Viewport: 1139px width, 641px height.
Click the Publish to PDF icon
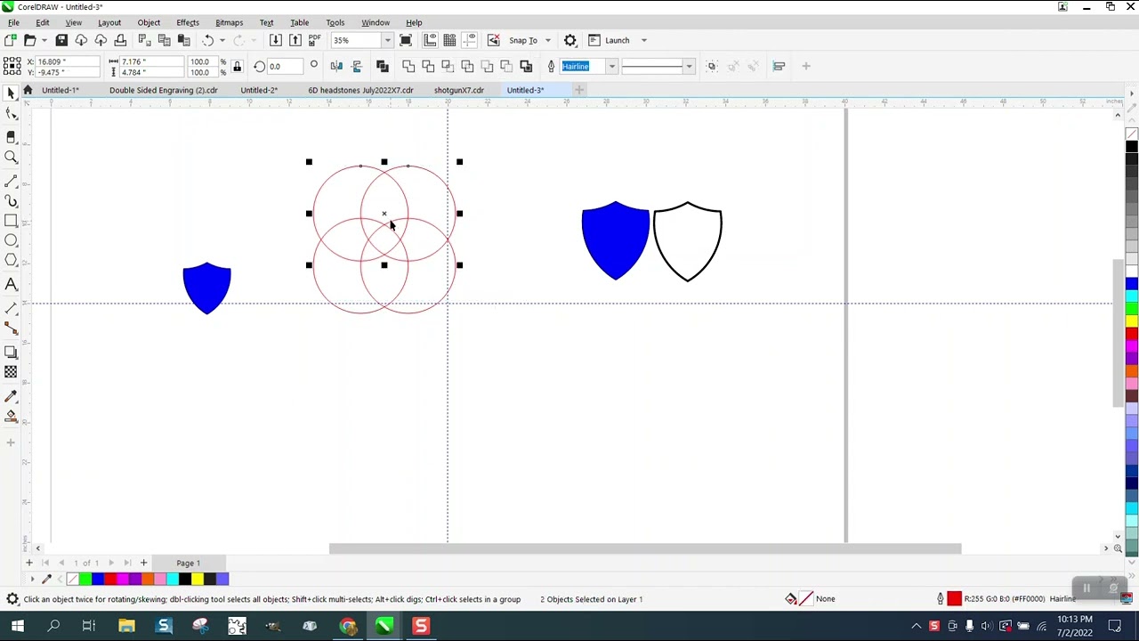315,40
